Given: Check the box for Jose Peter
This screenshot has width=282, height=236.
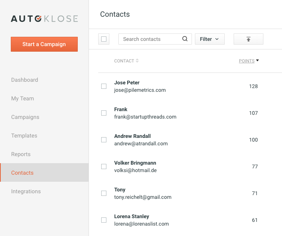Looking at the screenshot, I should [x=104, y=86].
